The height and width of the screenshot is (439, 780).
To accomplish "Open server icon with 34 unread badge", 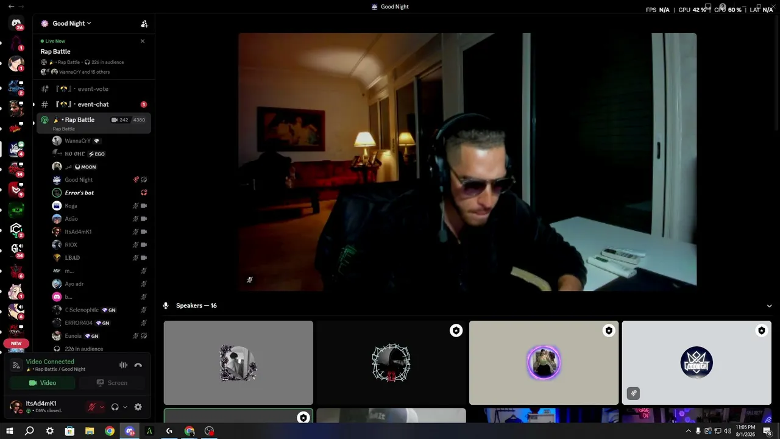I will pos(16,249).
